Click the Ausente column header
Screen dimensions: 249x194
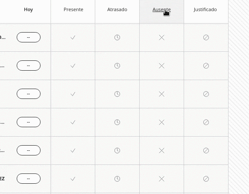coord(161,9)
